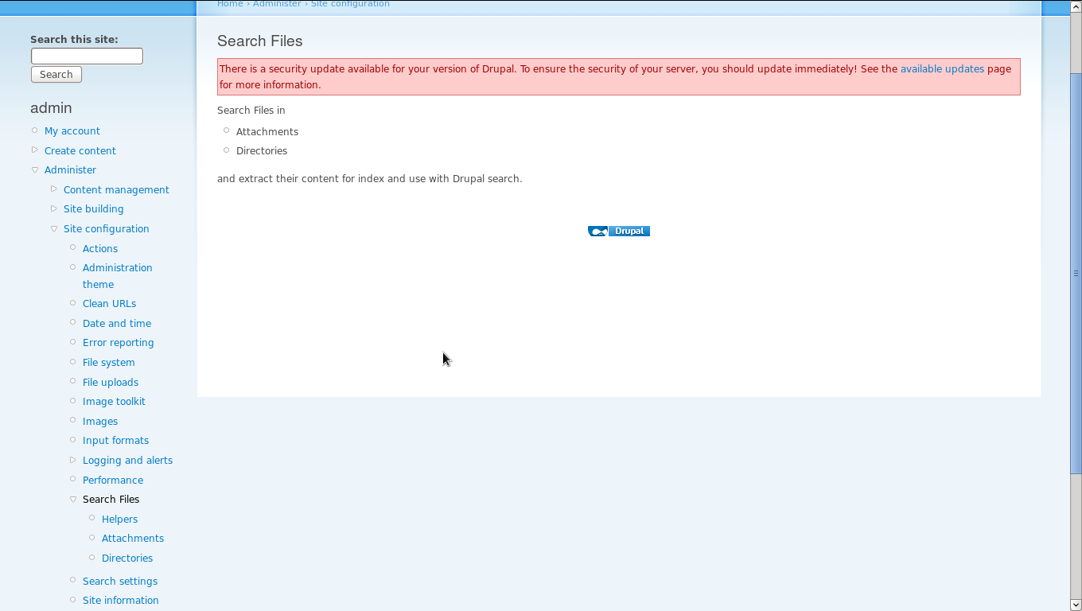
Task: Expand the Site building menu arrow
Action: click(54, 209)
